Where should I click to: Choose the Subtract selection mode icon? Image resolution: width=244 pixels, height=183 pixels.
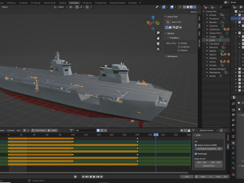(173, 27)
